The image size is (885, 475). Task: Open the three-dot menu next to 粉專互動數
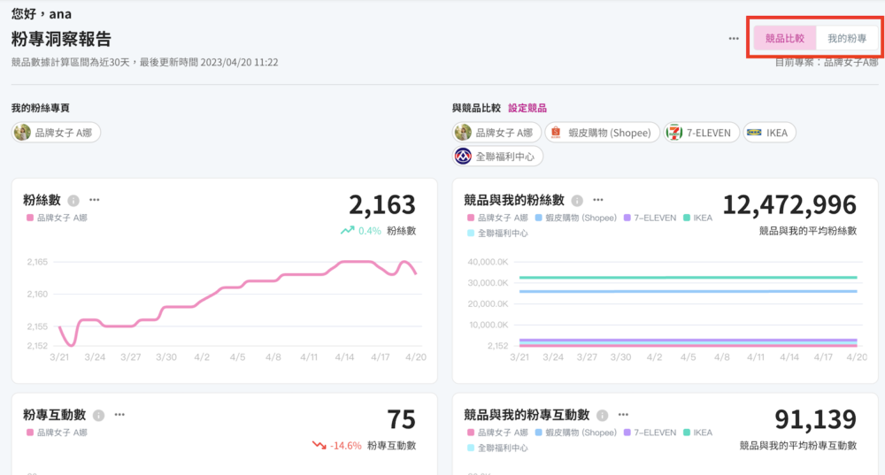click(119, 414)
